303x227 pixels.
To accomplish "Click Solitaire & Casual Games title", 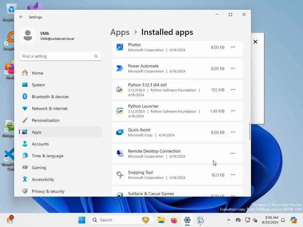I will (x=151, y=194).
